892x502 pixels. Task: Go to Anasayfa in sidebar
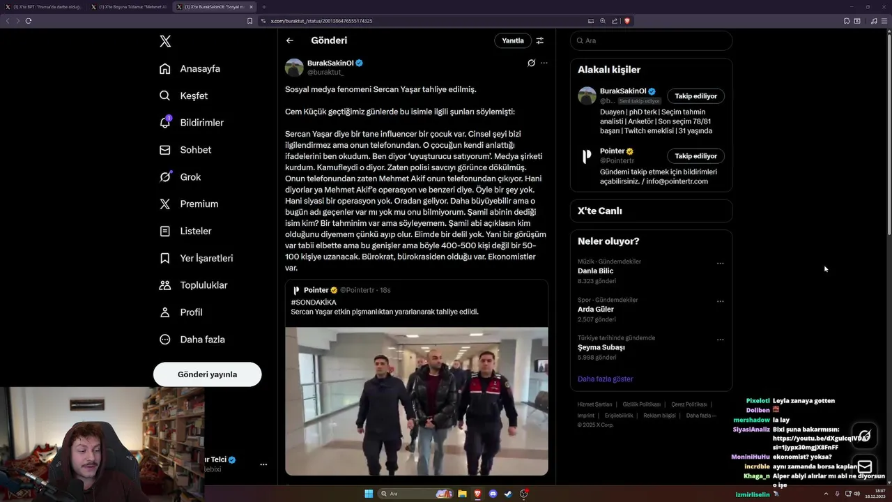[190, 68]
